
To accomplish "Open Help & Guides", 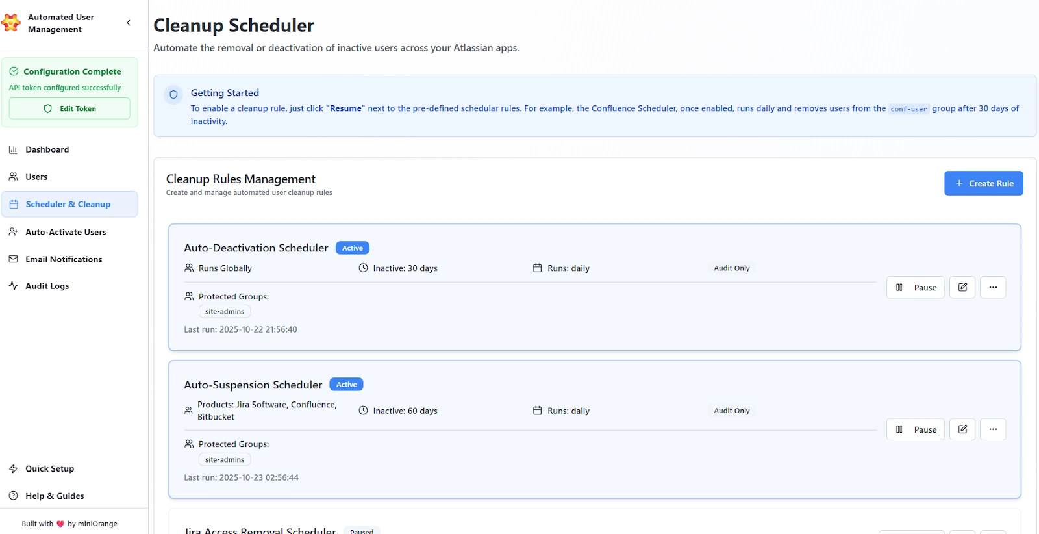I will click(69, 496).
